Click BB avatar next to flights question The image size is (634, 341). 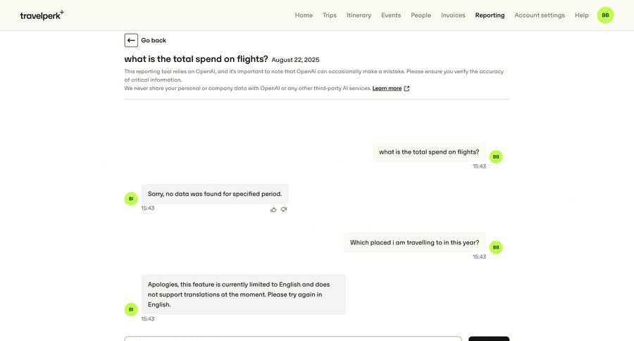[x=496, y=156]
